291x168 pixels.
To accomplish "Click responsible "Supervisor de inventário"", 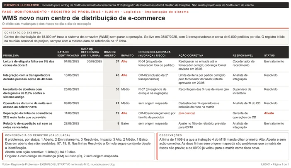I will click(242, 91).
